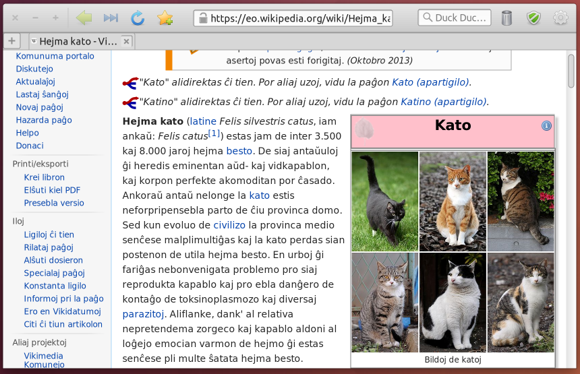The width and height of the screenshot is (580, 374).
Task: Click the Bildoj de katoj caption
Action: [453, 360]
